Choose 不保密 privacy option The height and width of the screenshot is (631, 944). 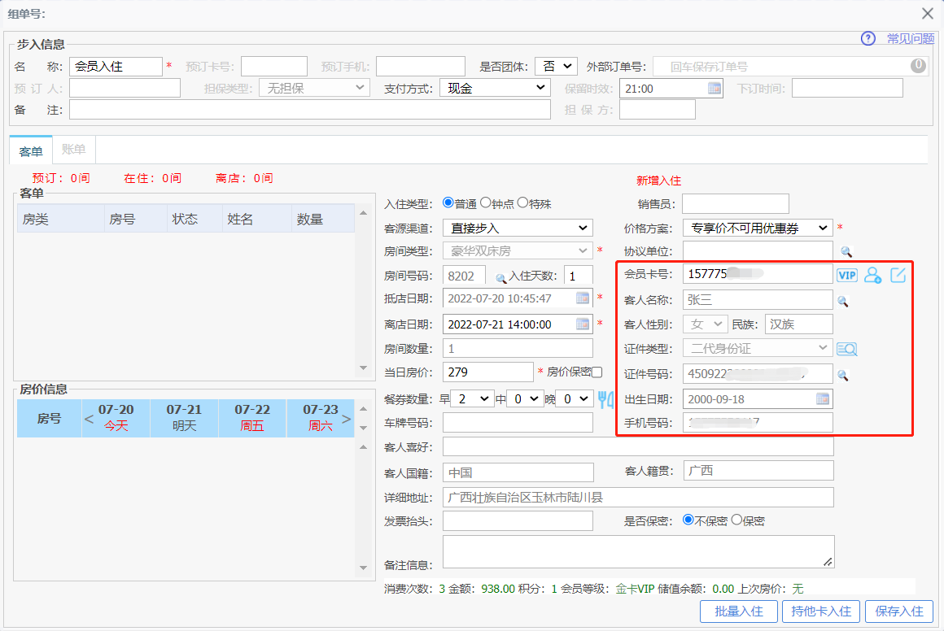[688, 520]
